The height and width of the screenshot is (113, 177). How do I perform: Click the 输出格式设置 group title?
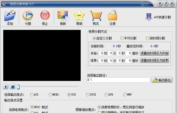pos(14,100)
